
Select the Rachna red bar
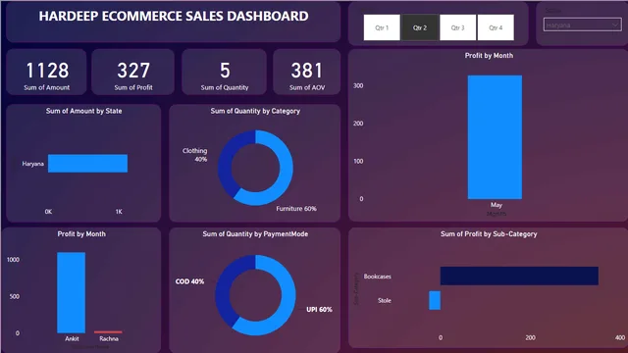108,331
